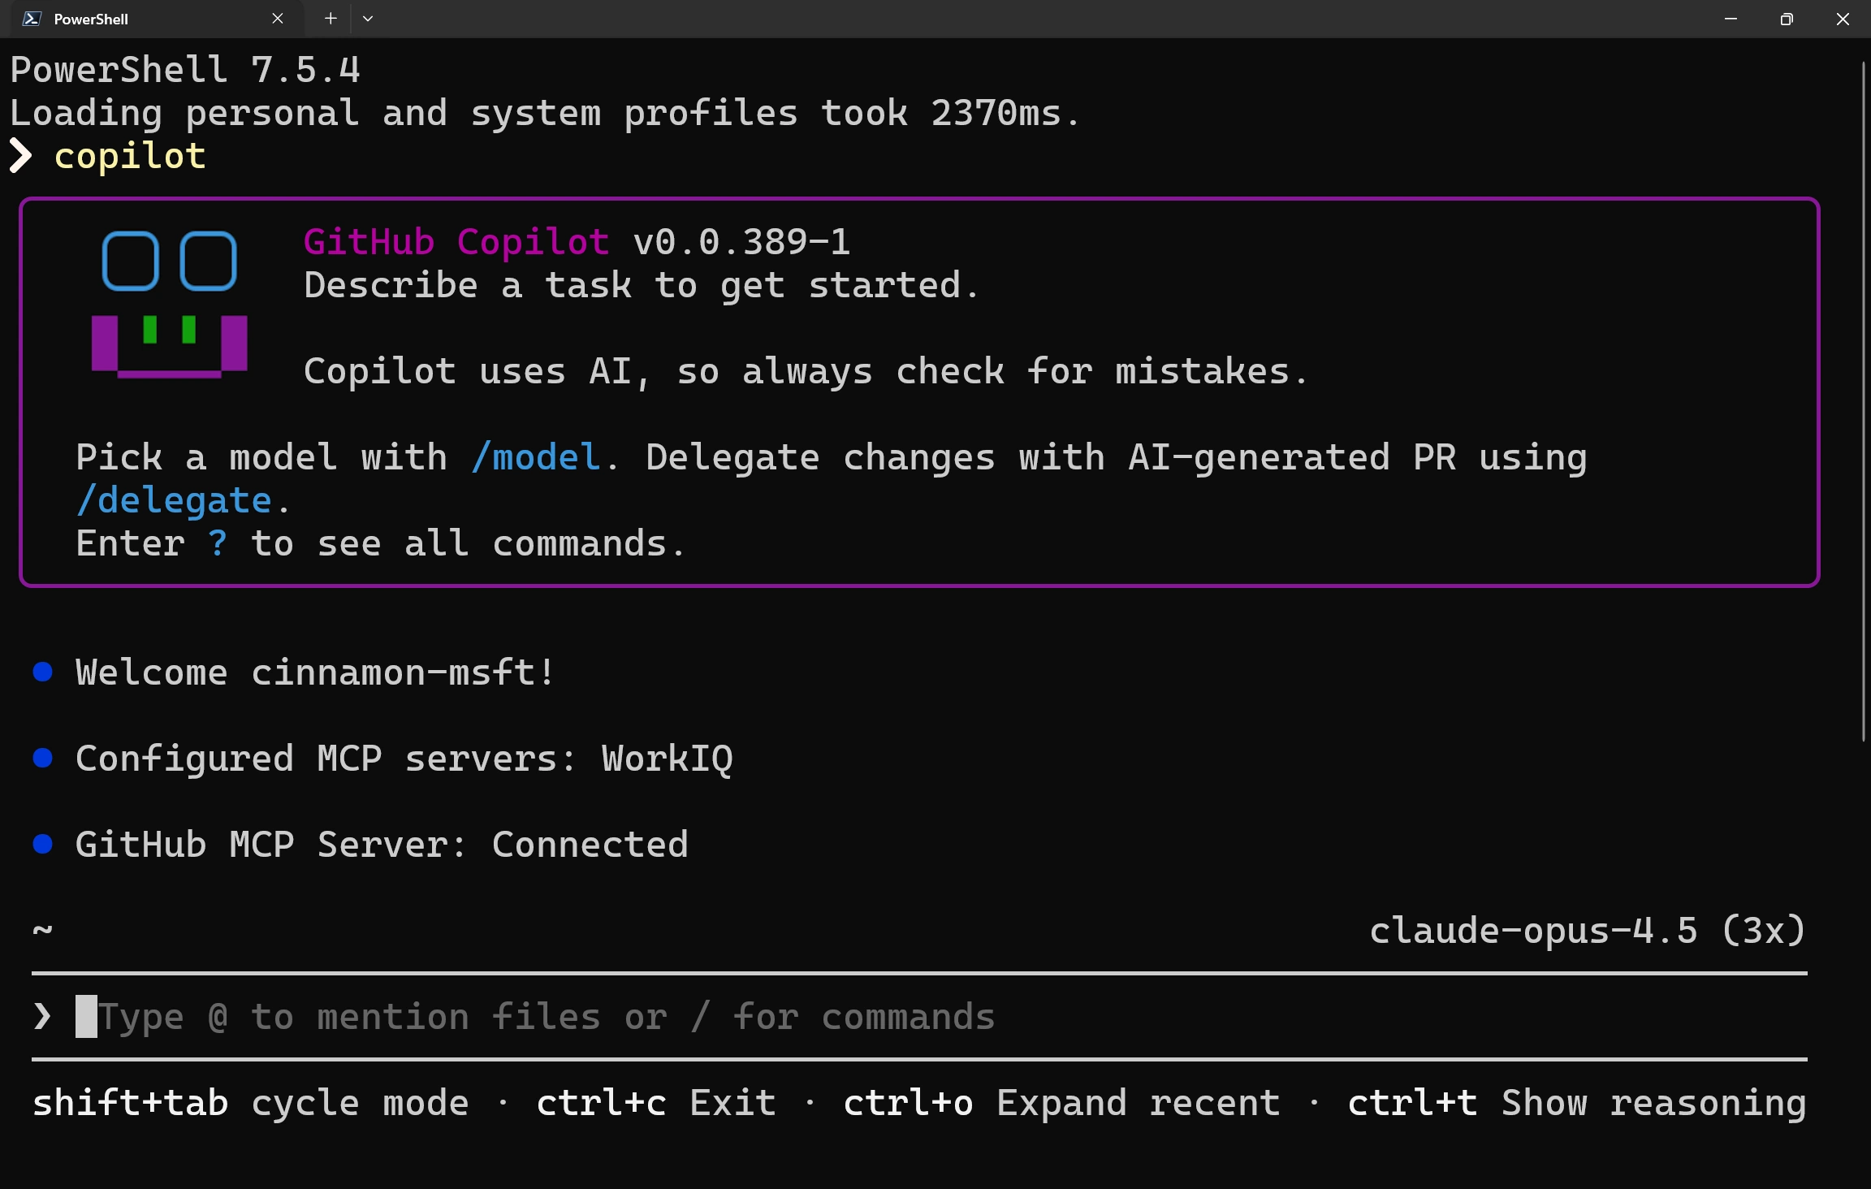1871x1189 pixels.
Task: Close the PowerShell tab
Action: coord(277,18)
